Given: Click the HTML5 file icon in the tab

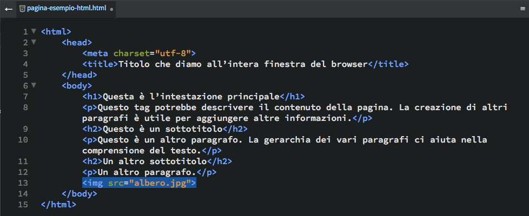Looking at the screenshot, I should [22, 9].
